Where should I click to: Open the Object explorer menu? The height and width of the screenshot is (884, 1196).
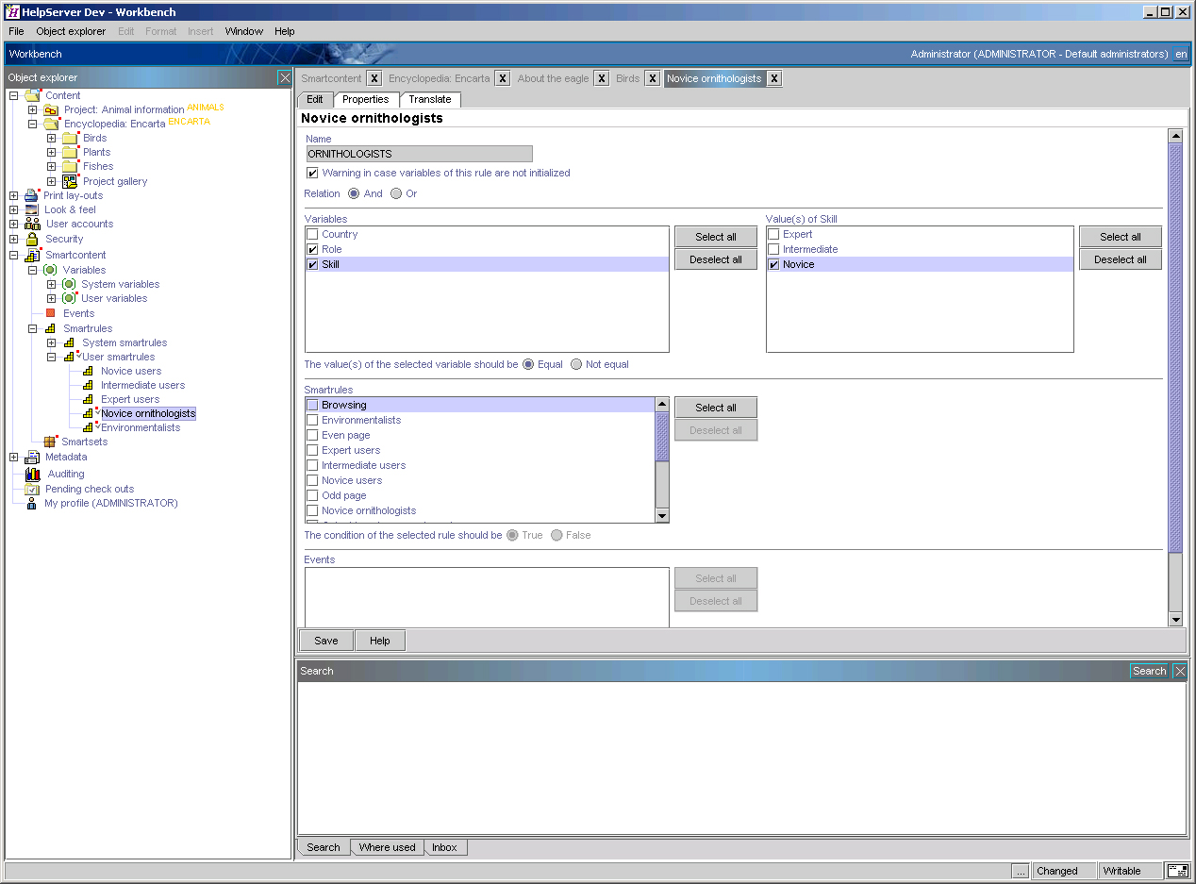coord(71,31)
